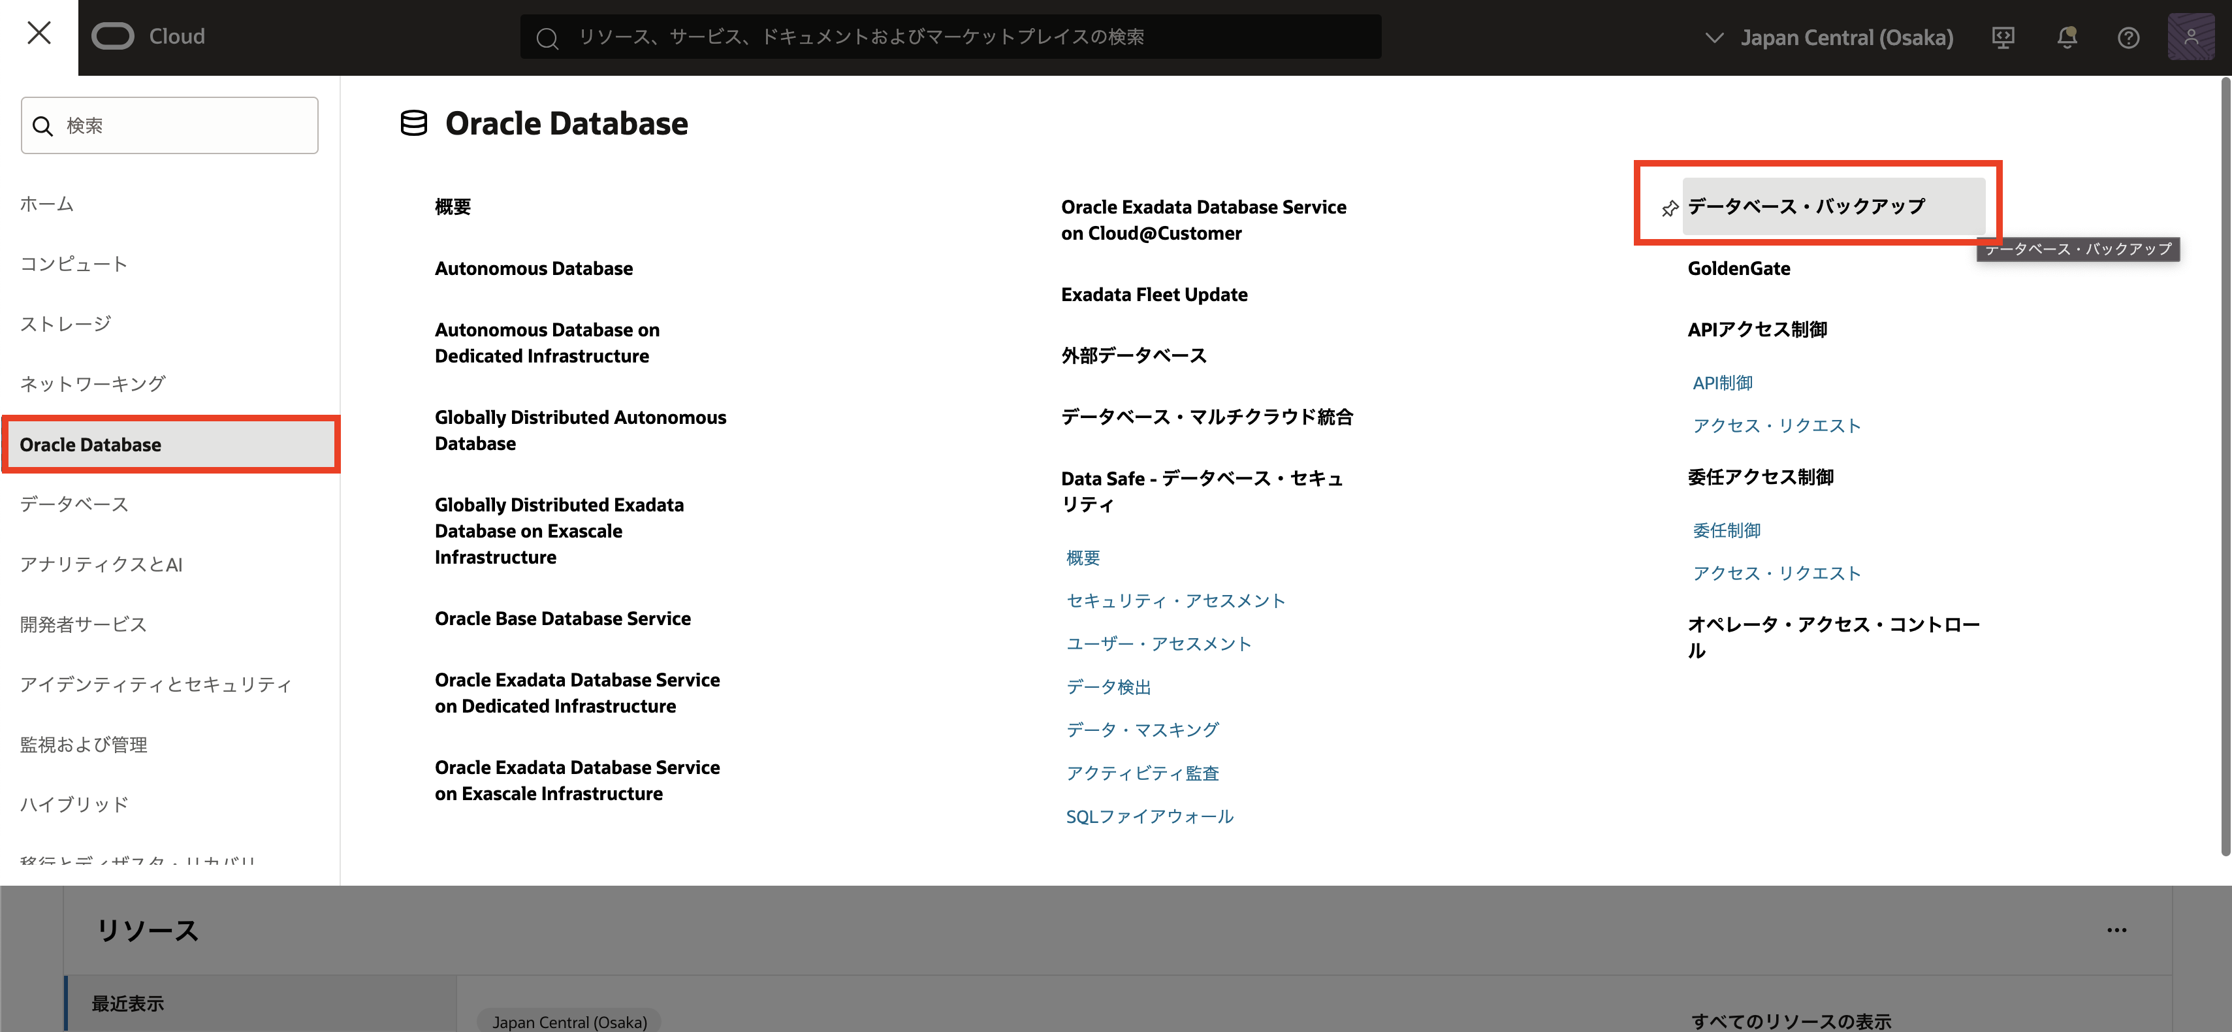This screenshot has height=1032, width=2232.
Task: Click the GoldenGate link
Action: click(x=1738, y=268)
